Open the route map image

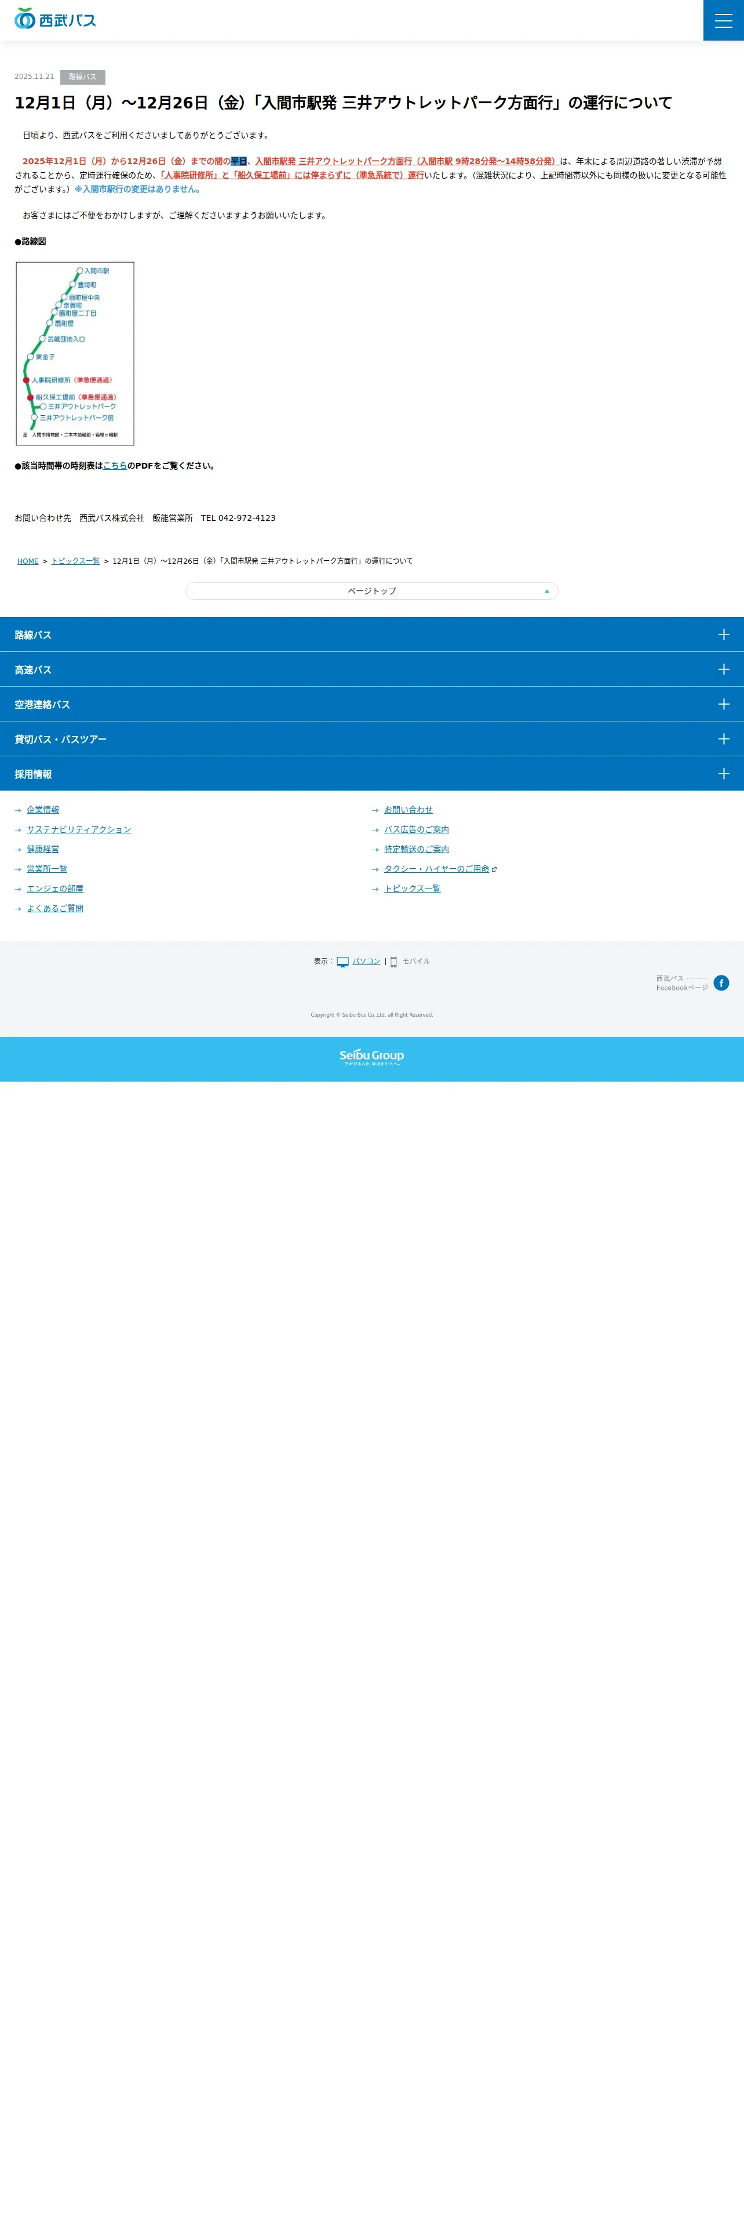pos(75,354)
